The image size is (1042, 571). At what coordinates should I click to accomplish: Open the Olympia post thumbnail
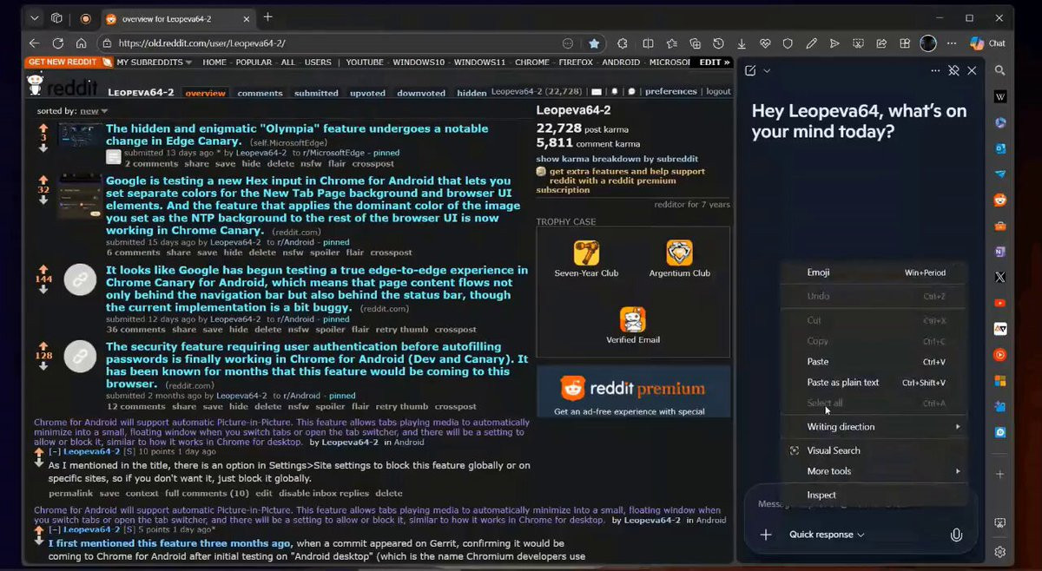pos(81,135)
